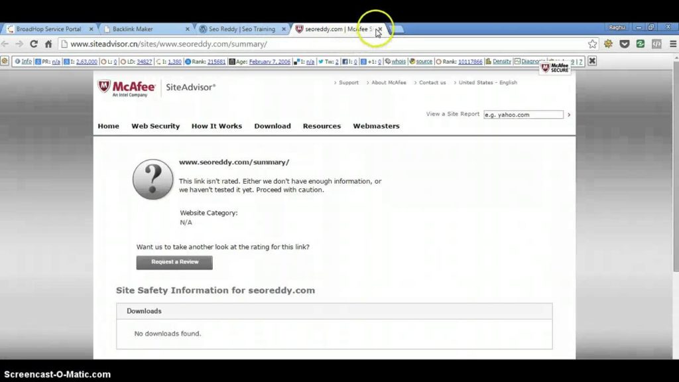The width and height of the screenshot is (679, 382).
Task: Click the green refresh extension icon
Action: coord(641,44)
